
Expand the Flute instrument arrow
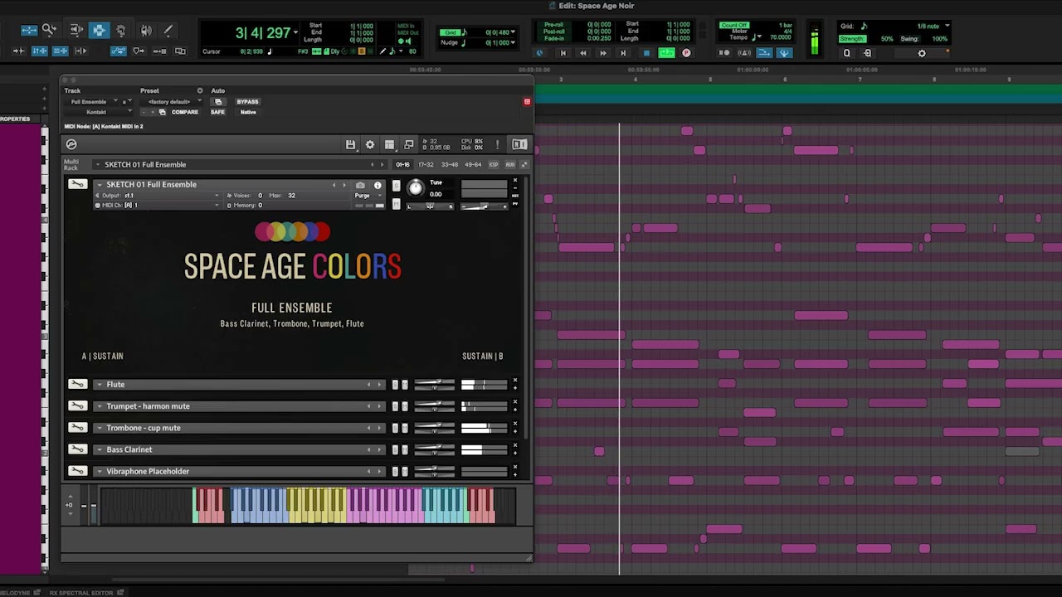coord(99,384)
